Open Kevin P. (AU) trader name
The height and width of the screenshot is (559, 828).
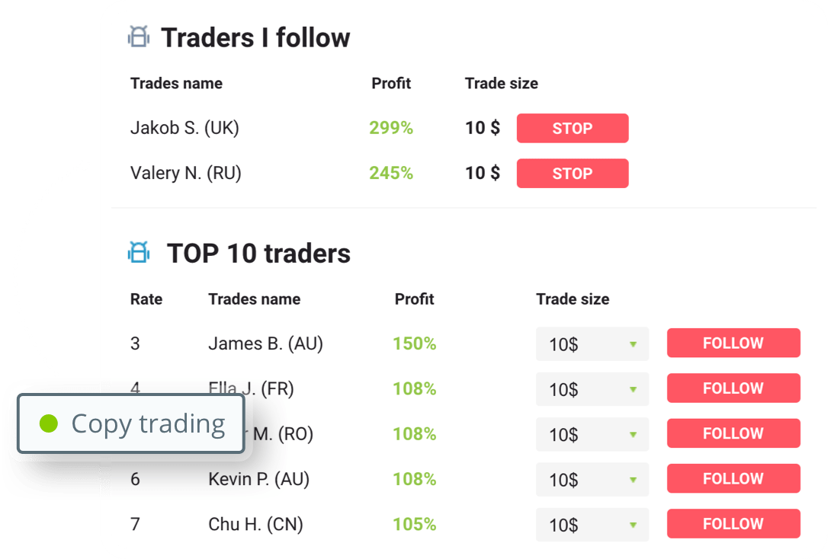coord(258,479)
